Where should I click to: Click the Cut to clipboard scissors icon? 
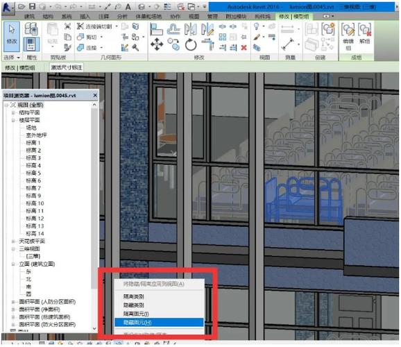(x=67, y=26)
